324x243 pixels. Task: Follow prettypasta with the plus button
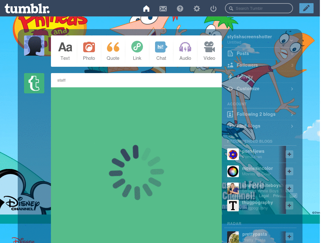click(289, 236)
